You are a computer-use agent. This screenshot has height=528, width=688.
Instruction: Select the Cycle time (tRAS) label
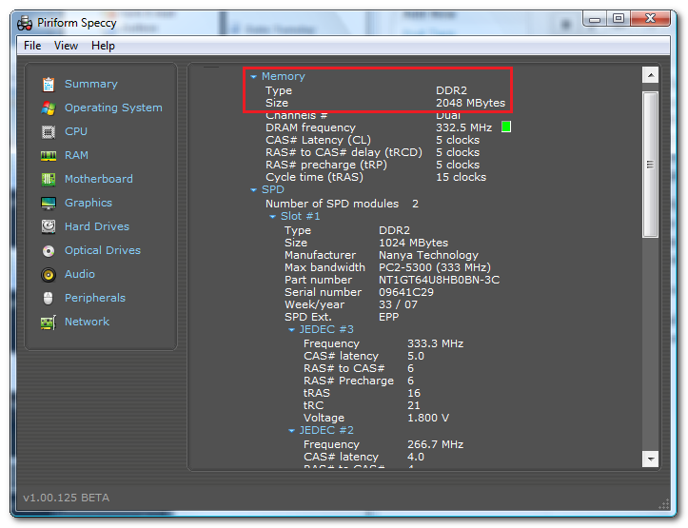314,177
